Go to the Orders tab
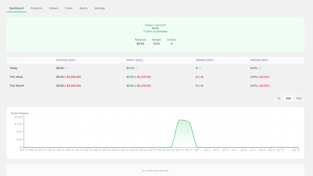Screen dimensions: 313x176 [x=54, y=8]
